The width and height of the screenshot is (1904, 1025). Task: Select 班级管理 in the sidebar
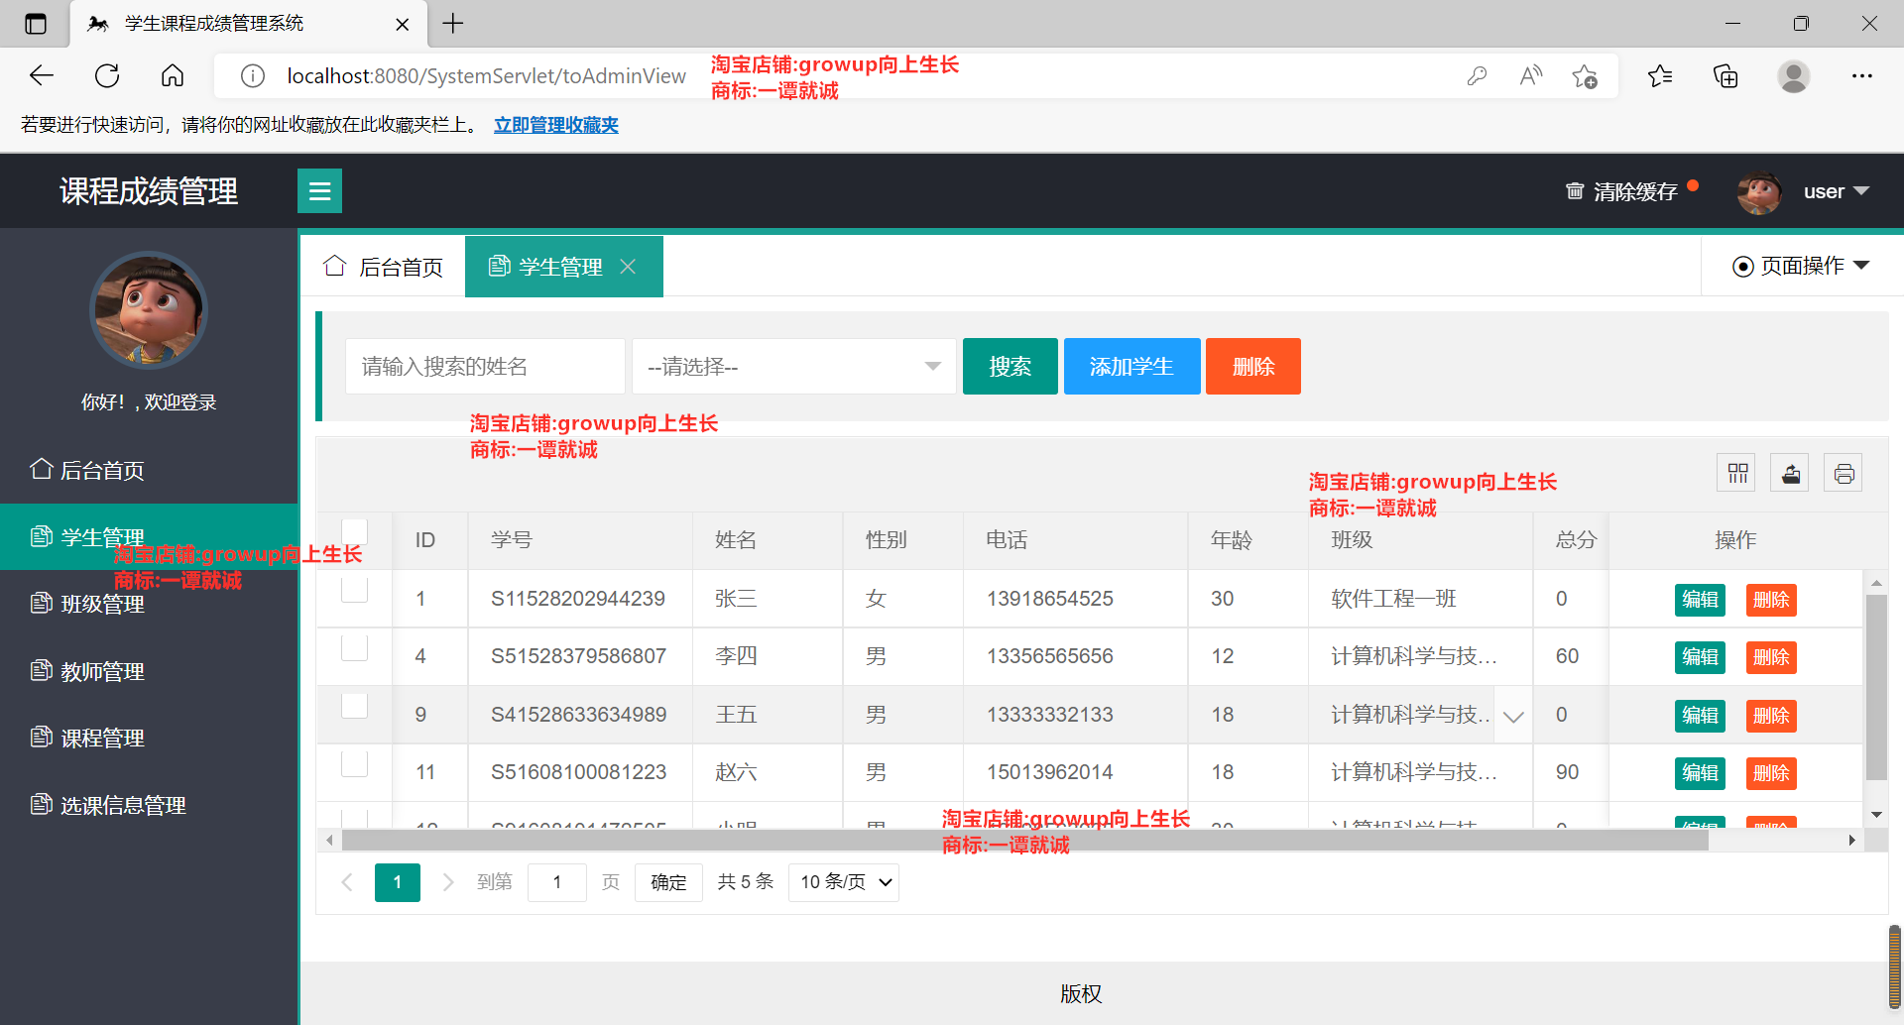tap(102, 604)
